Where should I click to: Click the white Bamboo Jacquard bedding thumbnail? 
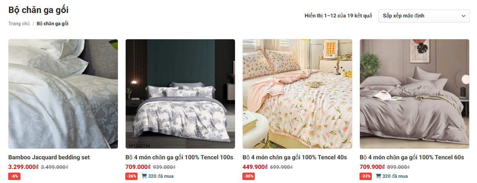(63, 94)
